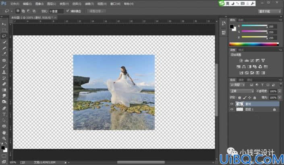Viewport: 284px width, 165px height.
Task: Open the File menu
Action: coord(15,4)
